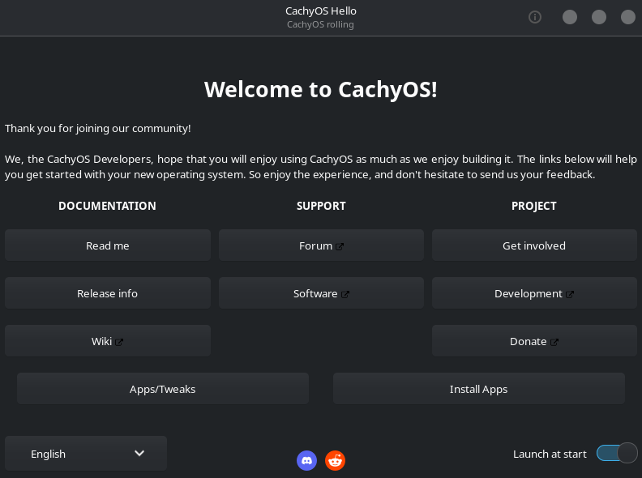View the Release info page
The height and width of the screenshot is (478, 642).
pos(108,293)
